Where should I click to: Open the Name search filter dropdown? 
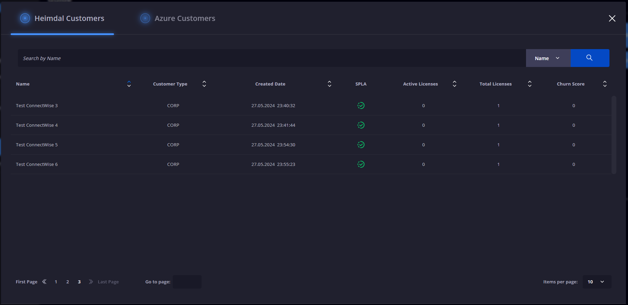(548, 58)
